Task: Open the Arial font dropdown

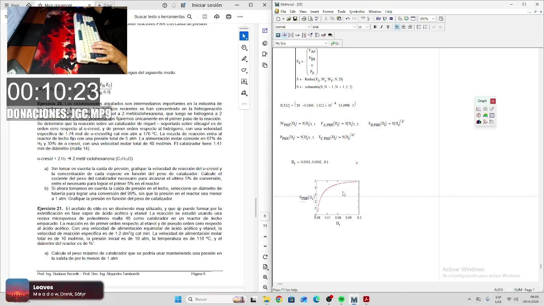Action: [x=354, y=27]
